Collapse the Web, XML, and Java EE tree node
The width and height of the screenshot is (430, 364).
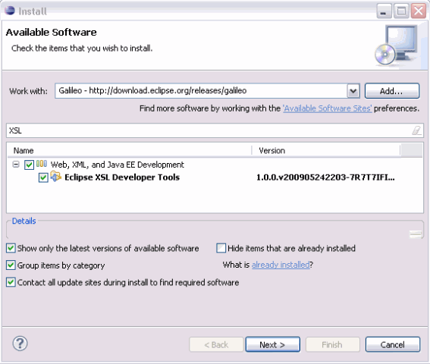tap(16, 165)
